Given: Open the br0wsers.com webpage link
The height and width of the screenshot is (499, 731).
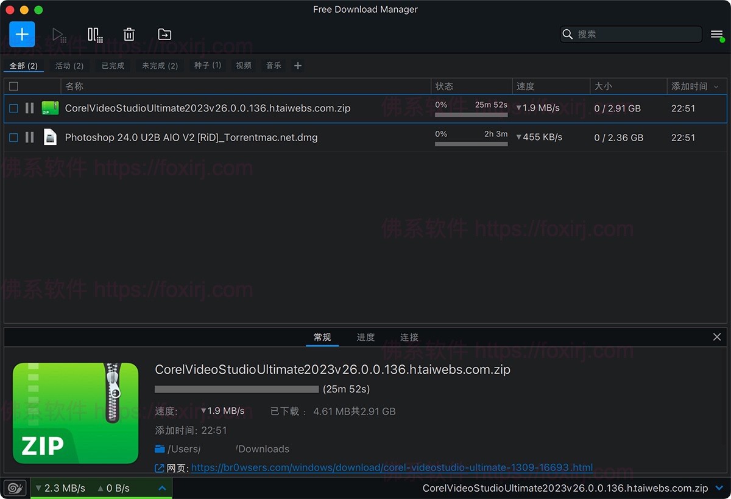Looking at the screenshot, I should point(393,468).
